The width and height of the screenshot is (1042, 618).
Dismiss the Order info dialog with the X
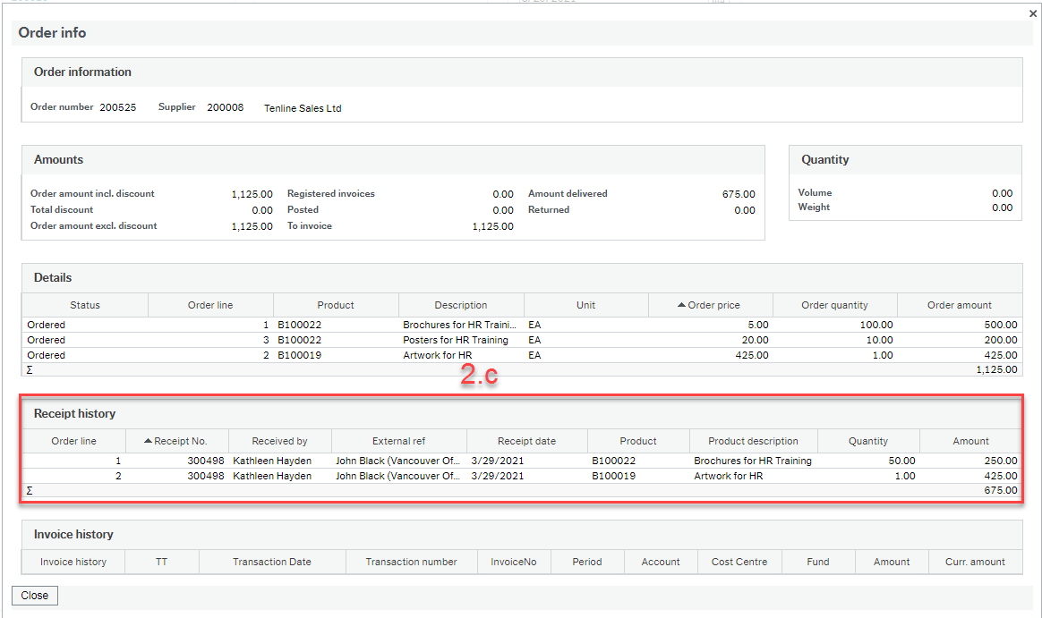[x=1032, y=13]
